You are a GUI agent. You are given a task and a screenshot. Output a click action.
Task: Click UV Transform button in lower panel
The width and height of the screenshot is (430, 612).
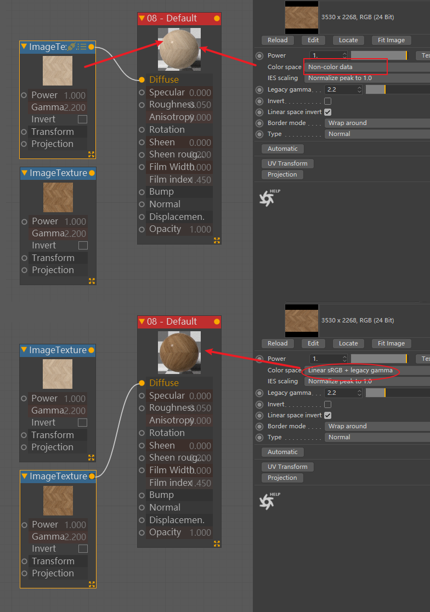tap(287, 467)
